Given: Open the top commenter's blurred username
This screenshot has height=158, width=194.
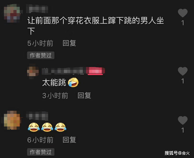Looking at the screenshot, I should click(x=37, y=9).
